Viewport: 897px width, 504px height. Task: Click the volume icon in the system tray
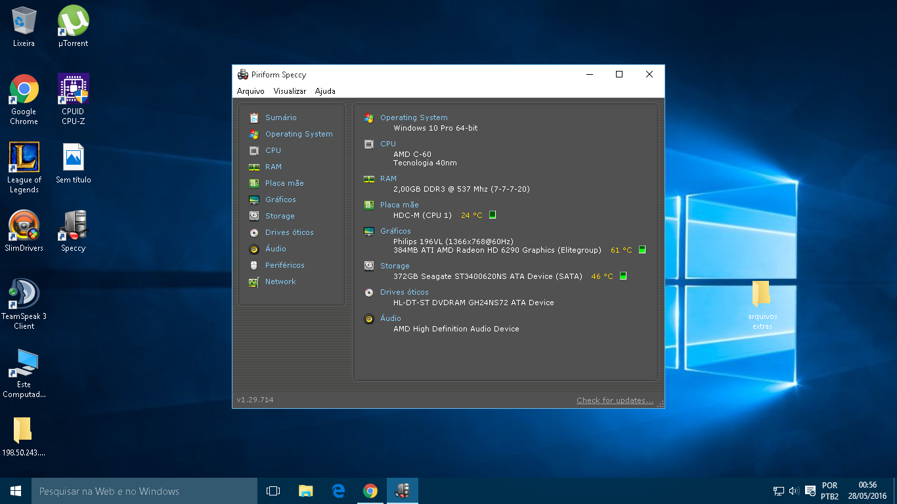tap(794, 491)
